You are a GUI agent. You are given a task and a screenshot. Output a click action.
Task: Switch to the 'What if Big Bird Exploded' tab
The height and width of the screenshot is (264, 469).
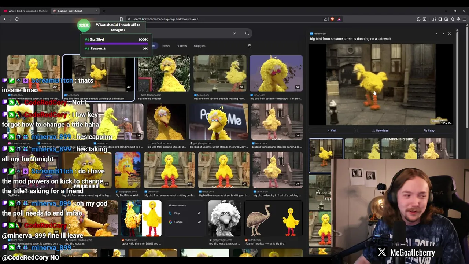click(x=26, y=11)
